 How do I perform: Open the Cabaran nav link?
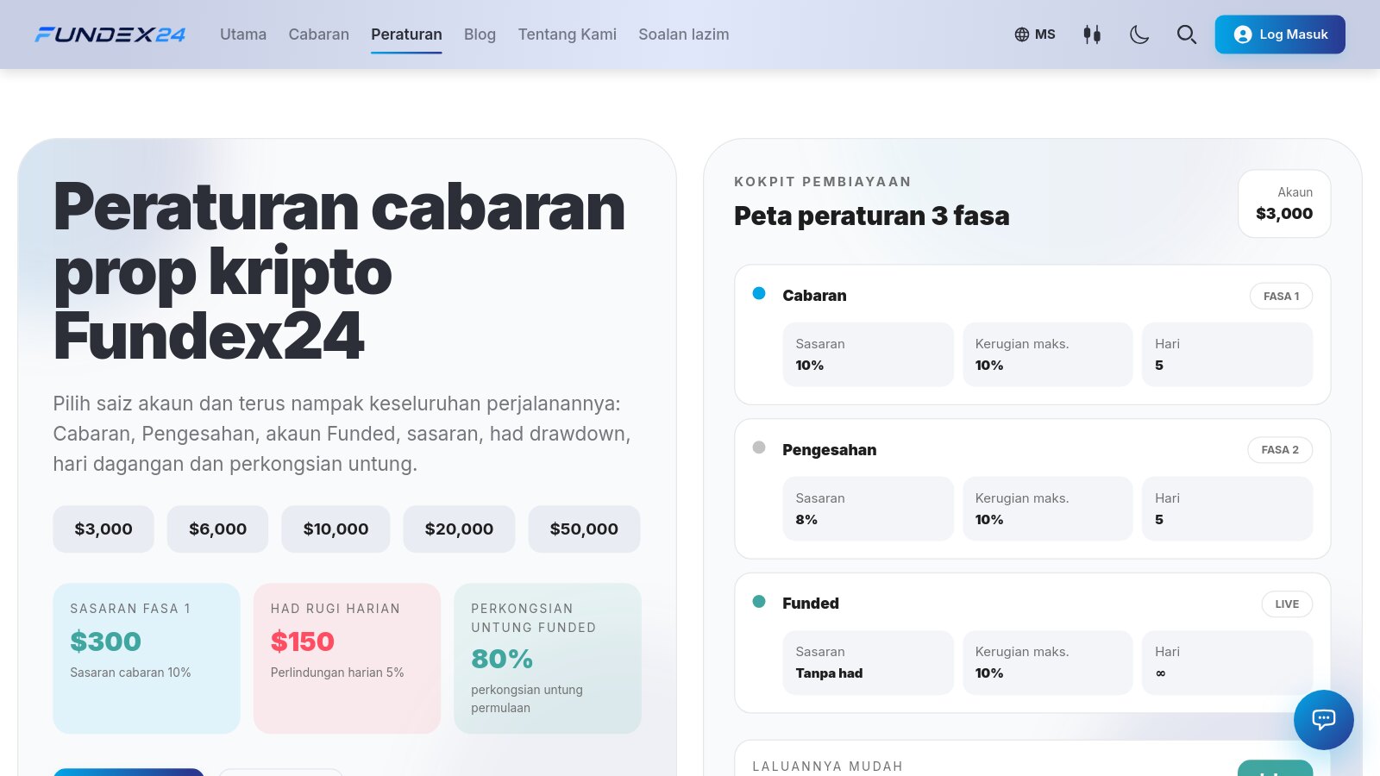pos(319,34)
